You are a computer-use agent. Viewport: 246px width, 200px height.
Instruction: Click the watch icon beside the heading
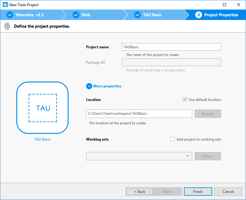click(x=7, y=26)
